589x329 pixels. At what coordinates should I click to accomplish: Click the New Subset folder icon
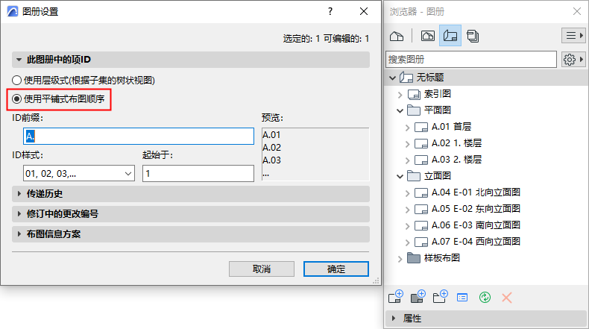tap(440, 297)
